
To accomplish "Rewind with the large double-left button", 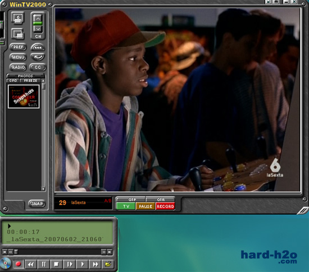I will (31, 264).
